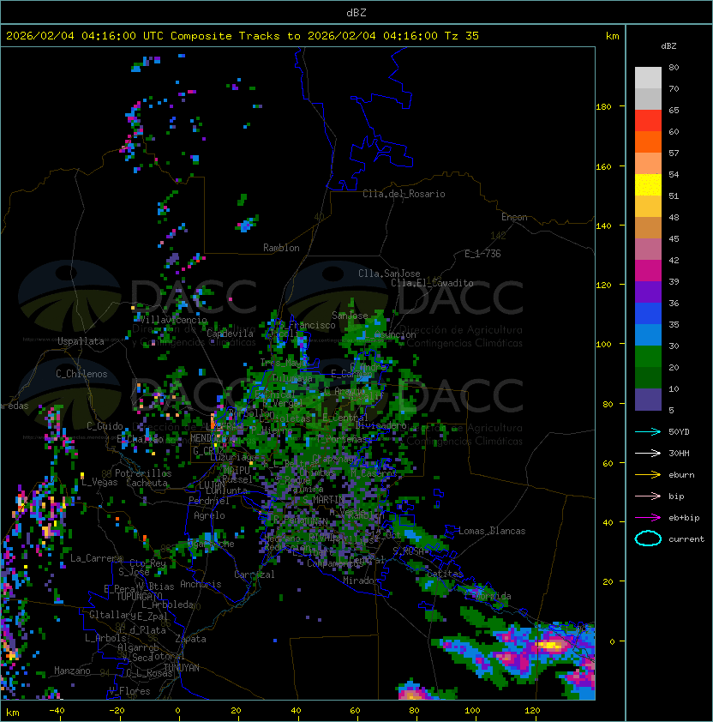This screenshot has width=713, height=722.
Task: Click the magenta eb+bip arrow symbol
Action: point(648,518)
